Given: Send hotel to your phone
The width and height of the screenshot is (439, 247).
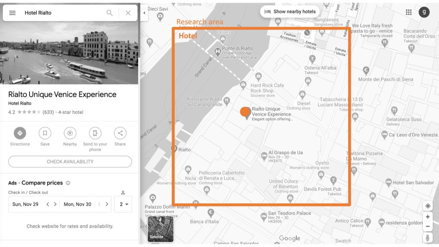Looking at the screenshot, I should click(x=95, y=133).
